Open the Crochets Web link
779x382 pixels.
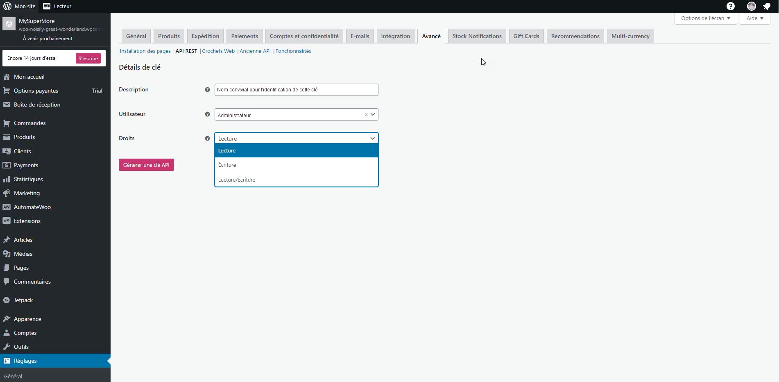tap(218, 51)
